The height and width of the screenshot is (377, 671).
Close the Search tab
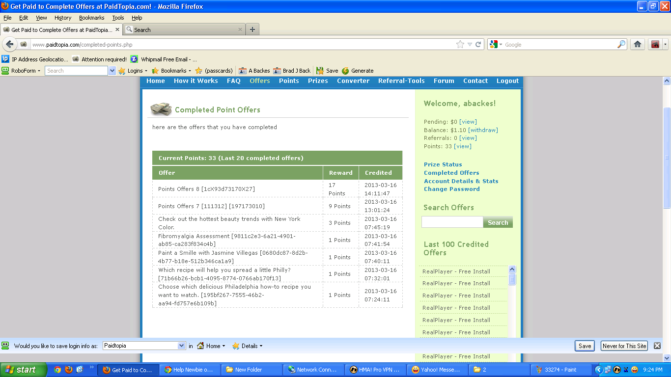(240, 29)
